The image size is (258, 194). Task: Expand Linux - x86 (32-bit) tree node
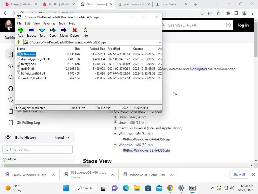[115, 123]
